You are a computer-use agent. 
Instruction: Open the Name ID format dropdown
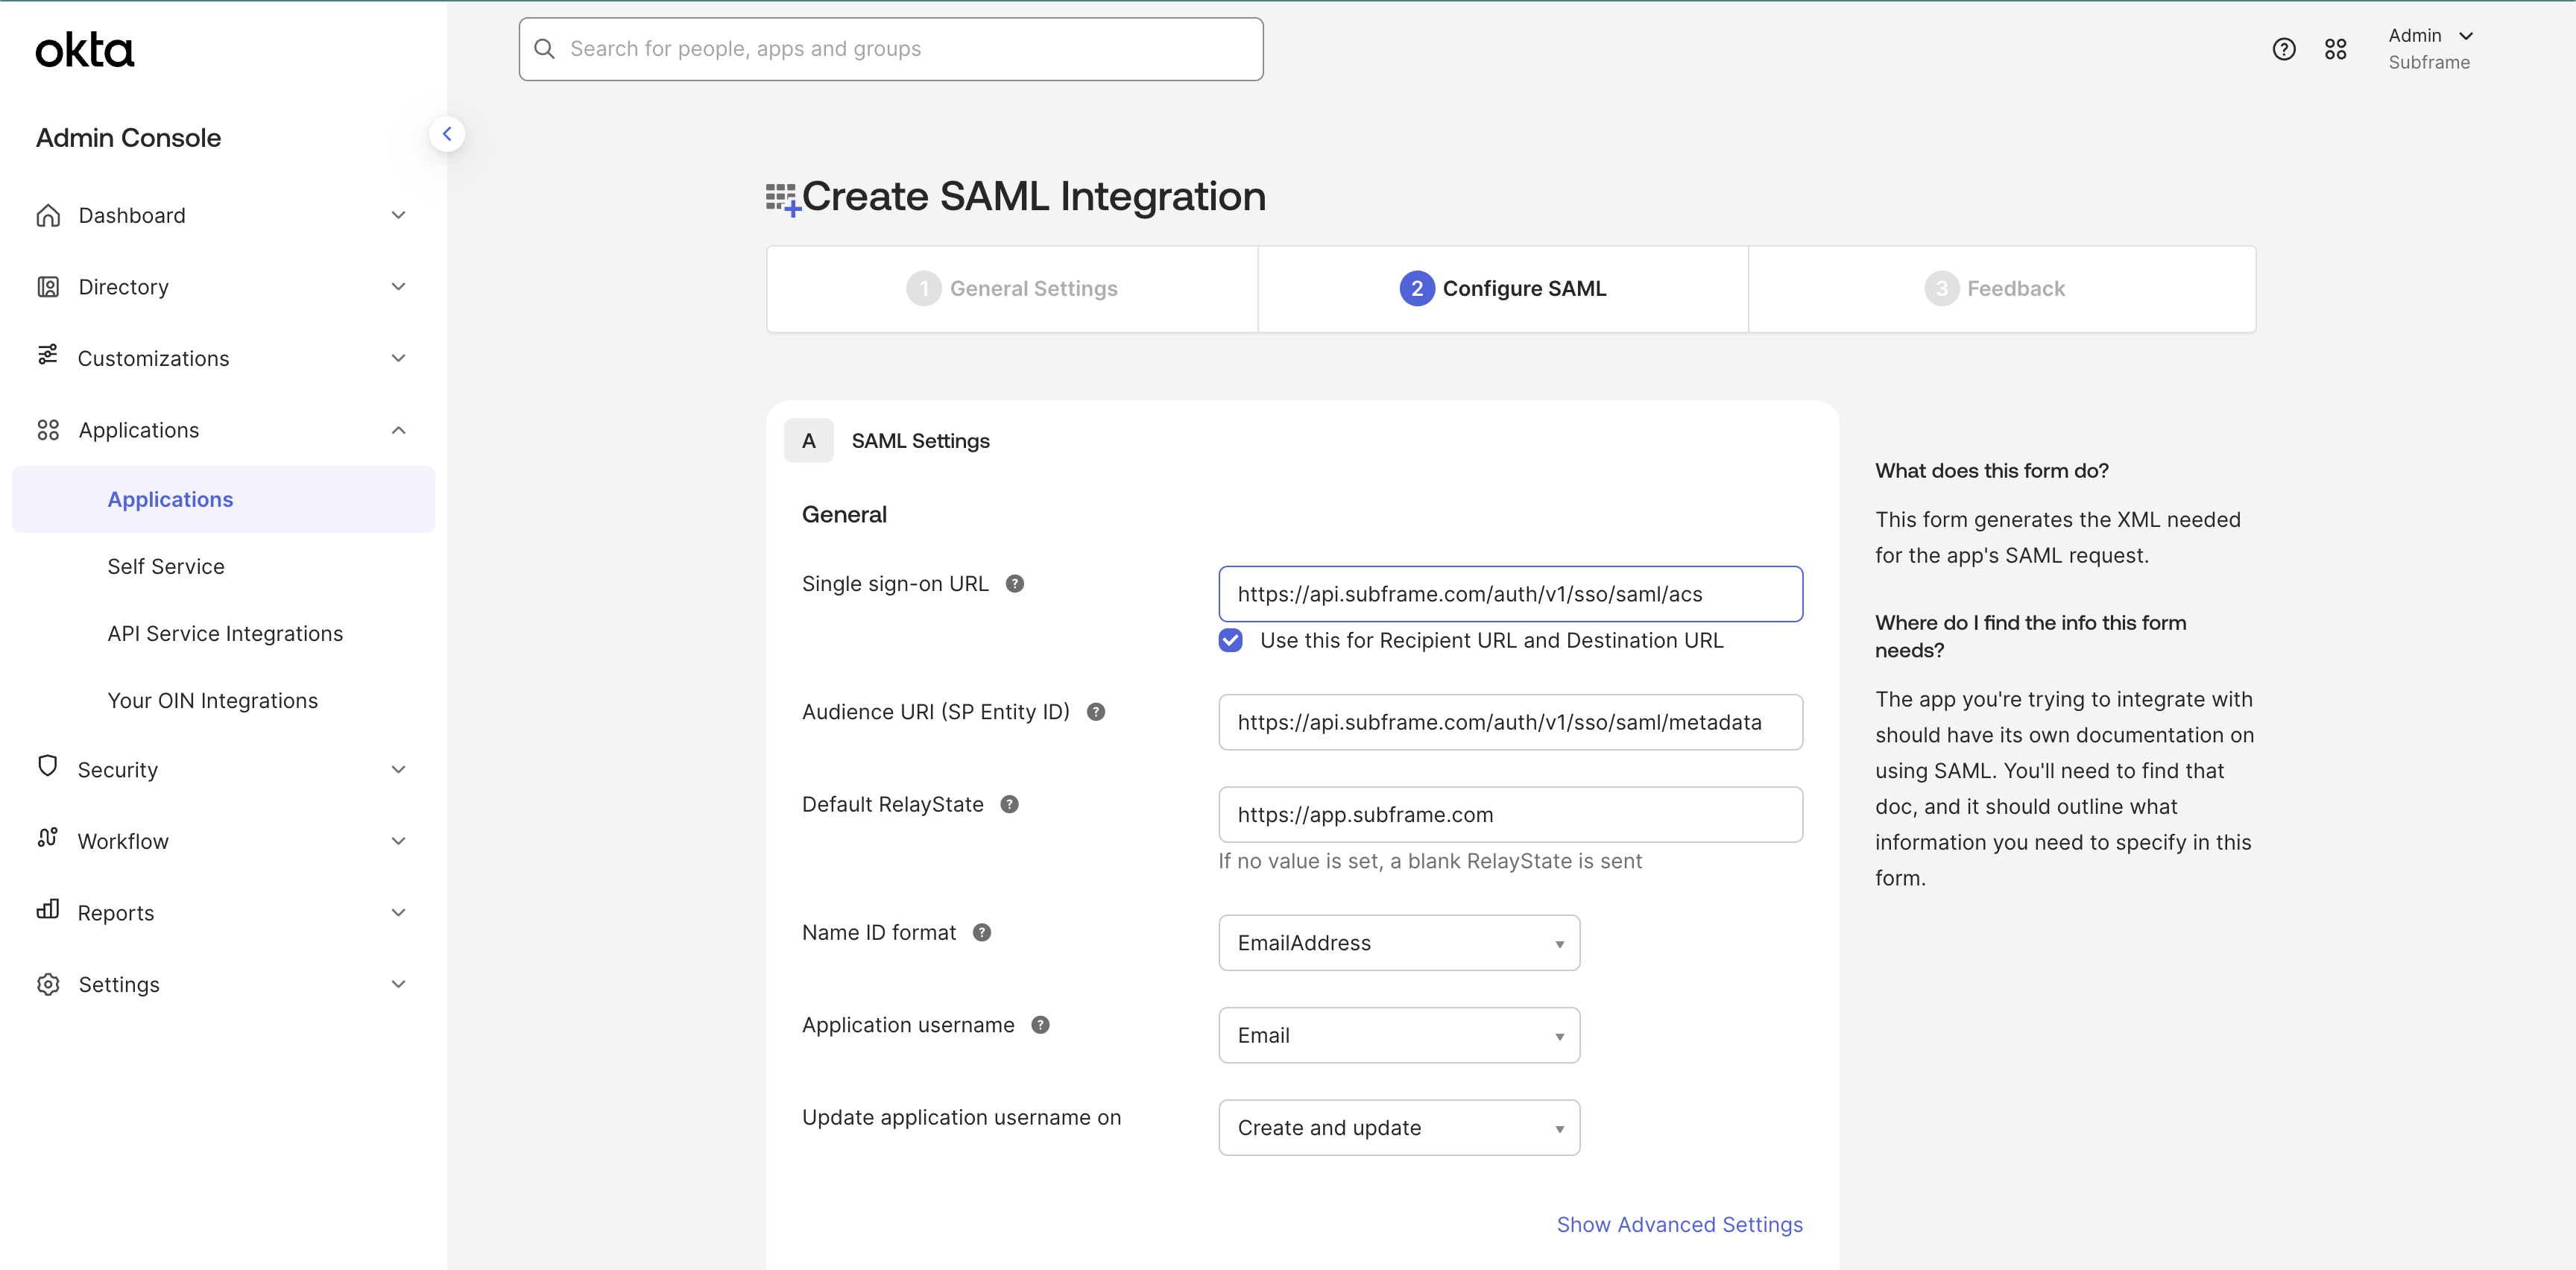pos(1398,943)
